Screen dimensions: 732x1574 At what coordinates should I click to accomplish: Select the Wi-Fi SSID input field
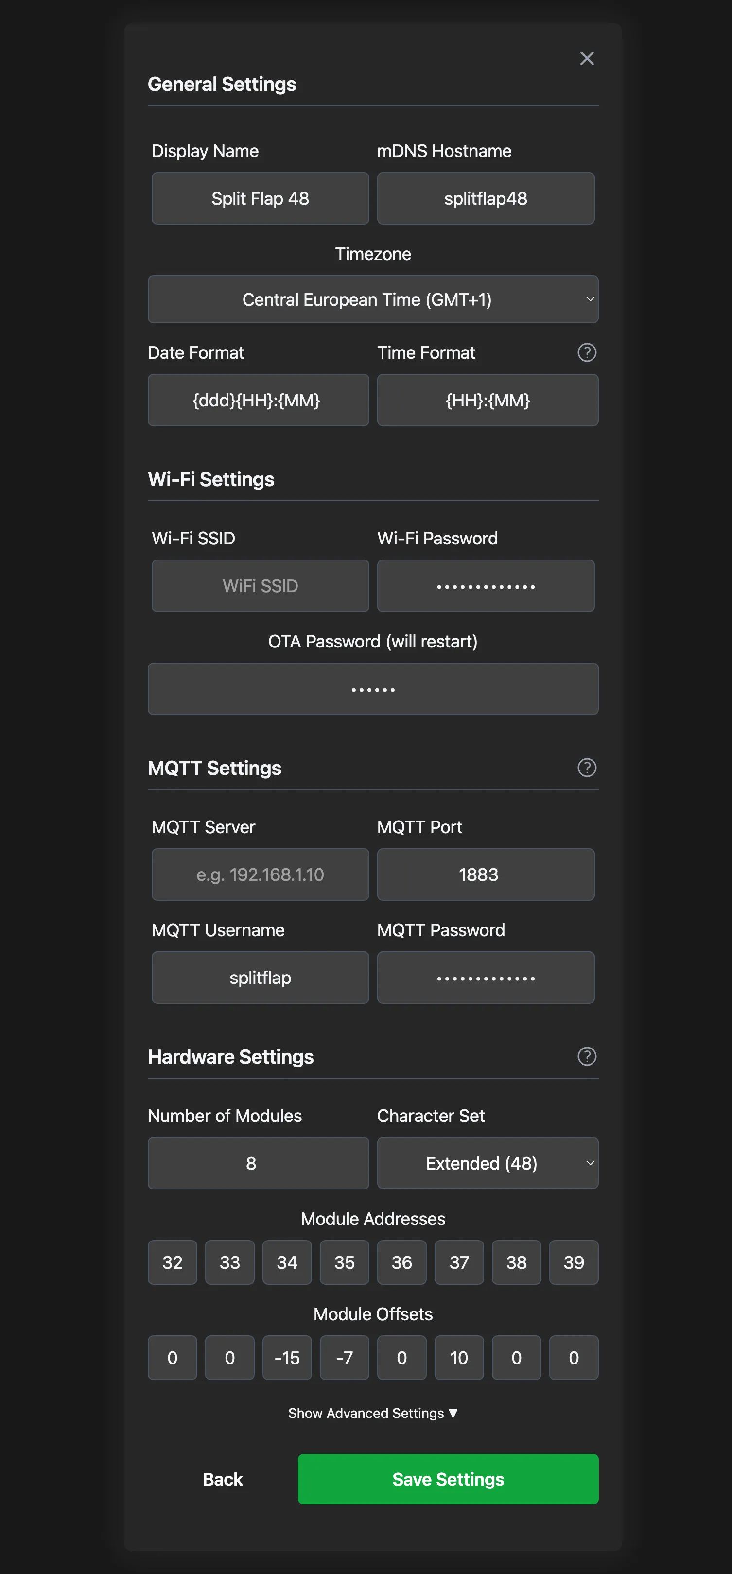[260, 586]
